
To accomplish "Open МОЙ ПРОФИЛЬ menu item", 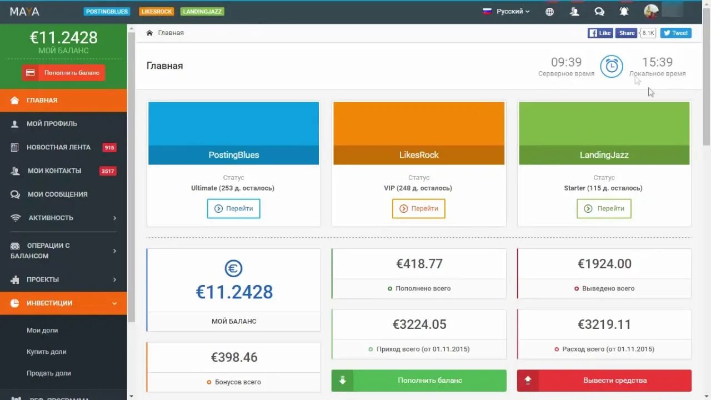I will click(x=63, y=124).
